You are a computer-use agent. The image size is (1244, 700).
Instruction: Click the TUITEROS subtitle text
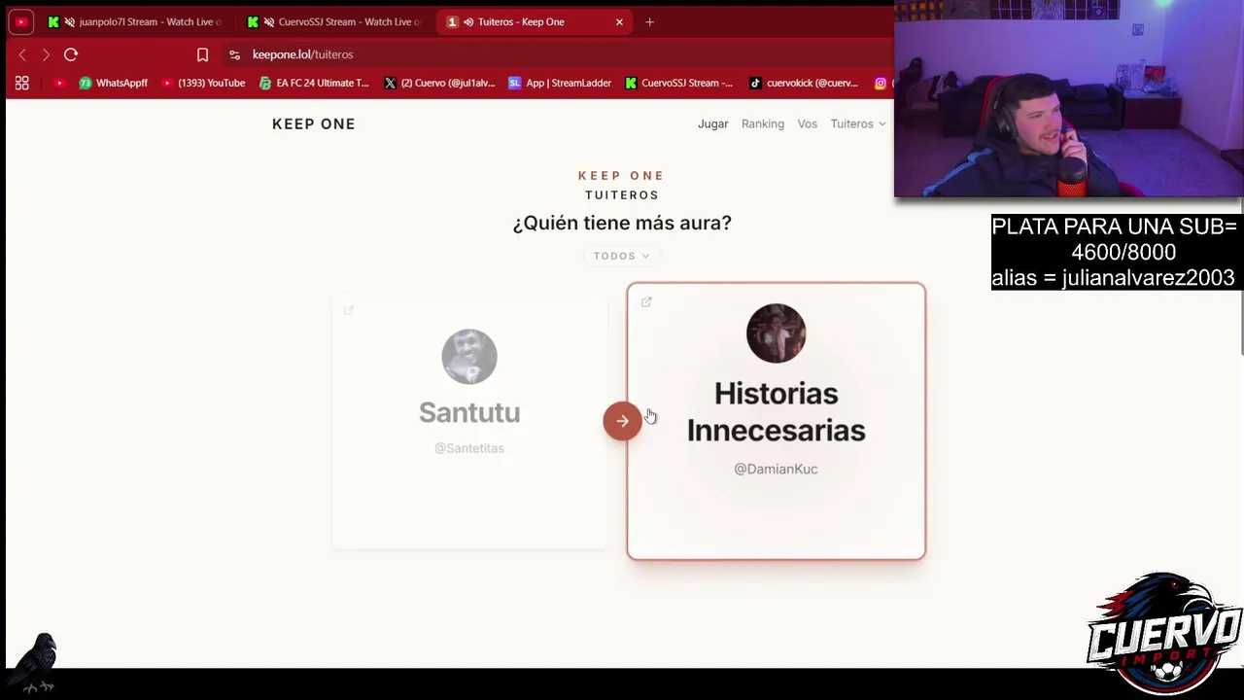622,194
